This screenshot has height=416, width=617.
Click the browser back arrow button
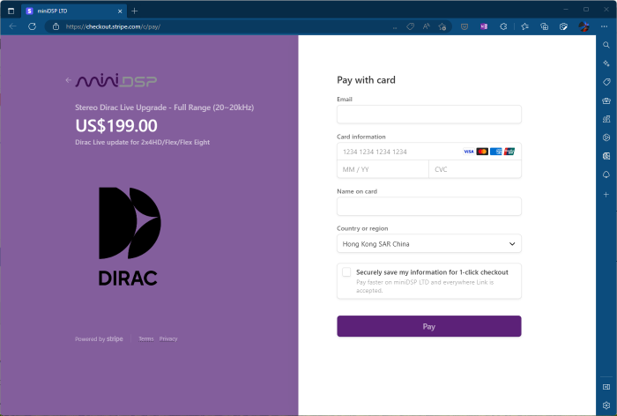click(12, 26)
